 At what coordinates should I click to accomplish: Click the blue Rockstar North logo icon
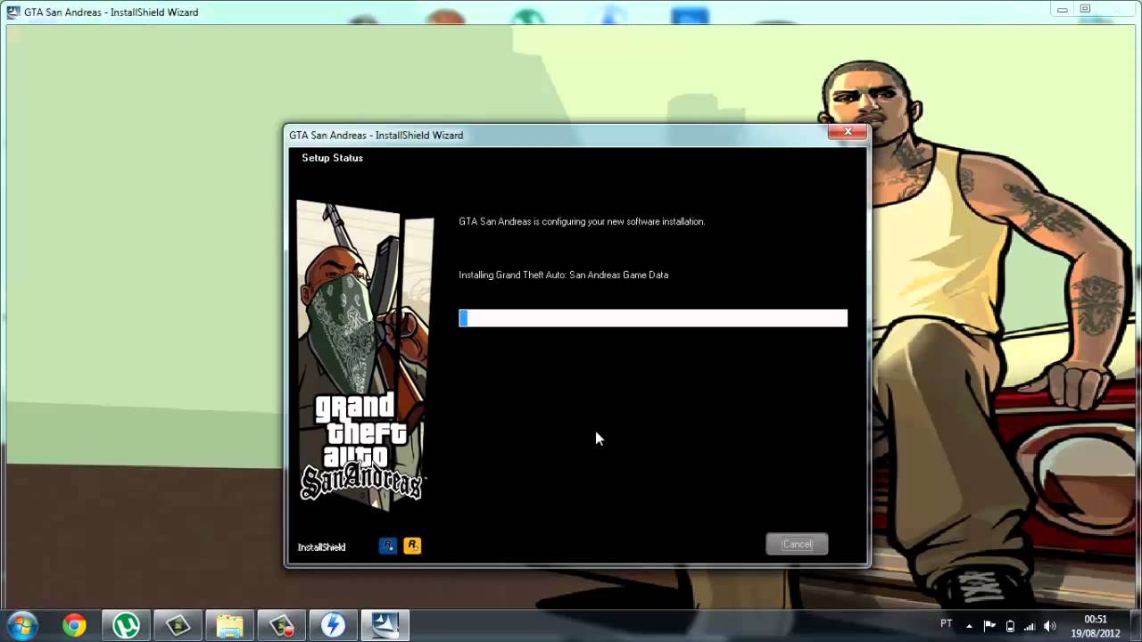[x=387, y=545]
